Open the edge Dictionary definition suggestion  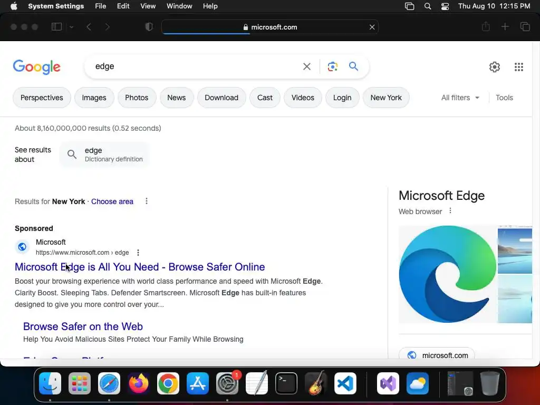(105, 155)
